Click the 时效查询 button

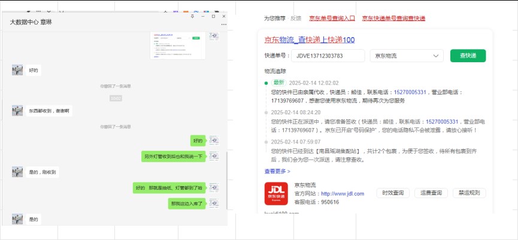point(393,193)
